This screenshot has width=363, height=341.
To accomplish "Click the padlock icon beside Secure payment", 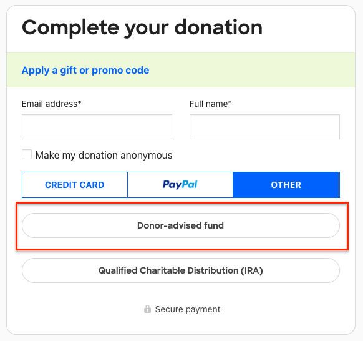I will click(x=147, y=309).
